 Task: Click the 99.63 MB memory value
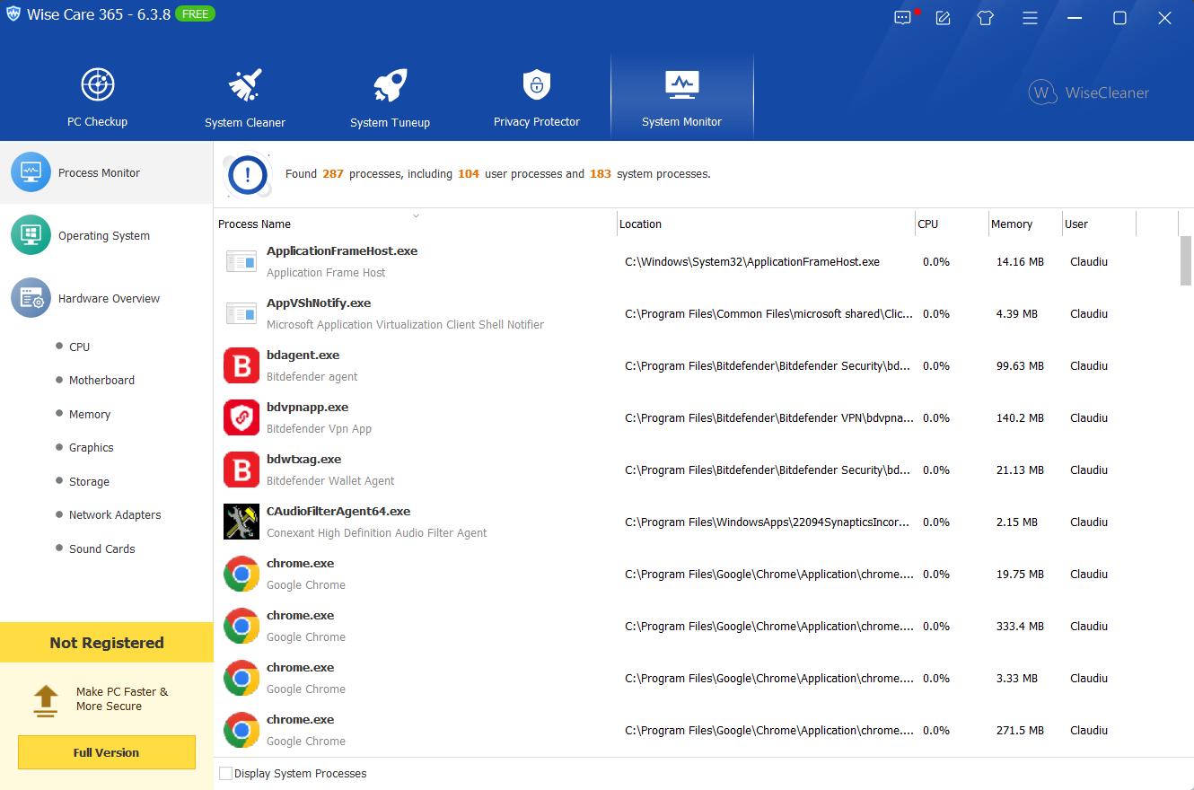tap(1020, 365)
